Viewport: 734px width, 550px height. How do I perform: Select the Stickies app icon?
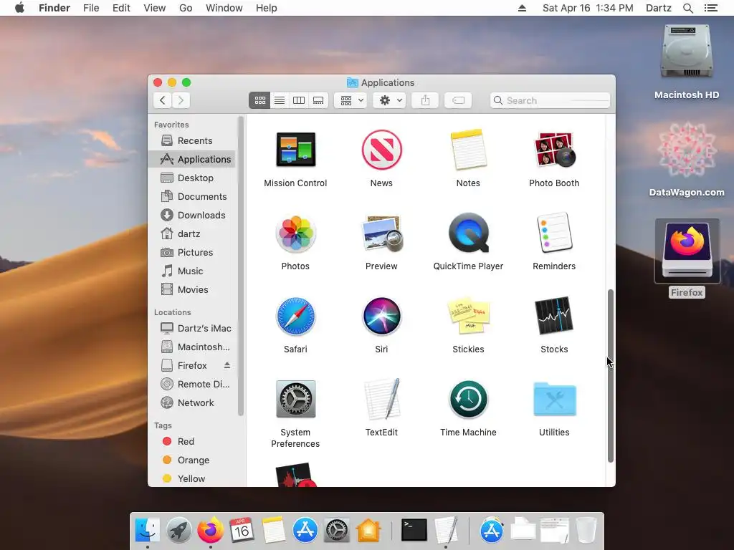click(468, 316)
